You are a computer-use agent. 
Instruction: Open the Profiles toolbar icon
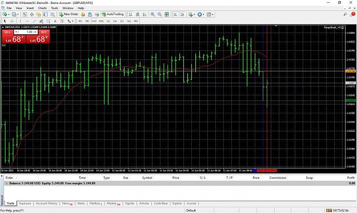click(14, 14)
